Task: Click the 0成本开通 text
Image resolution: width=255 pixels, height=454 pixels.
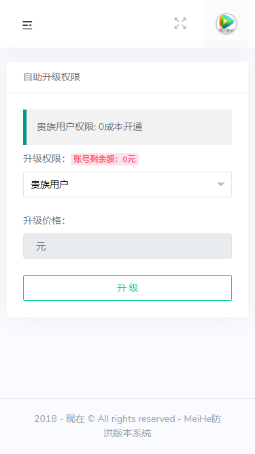Action: (x=120, y=127)
